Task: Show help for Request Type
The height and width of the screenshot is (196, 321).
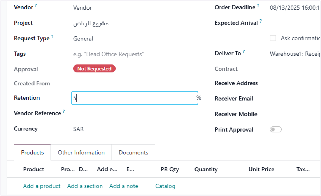Action: coord(52,36)
